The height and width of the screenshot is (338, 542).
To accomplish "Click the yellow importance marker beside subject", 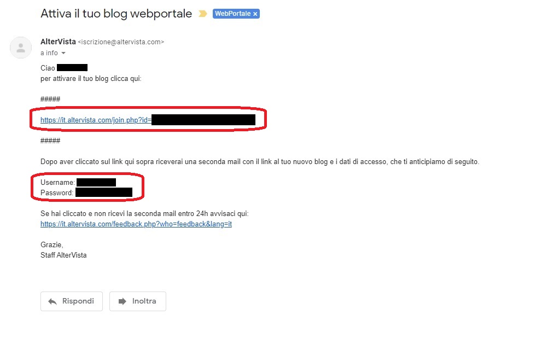I will (x=203, y=14).
